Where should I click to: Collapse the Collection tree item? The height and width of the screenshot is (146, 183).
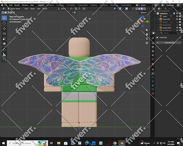[x=155, y=13]
